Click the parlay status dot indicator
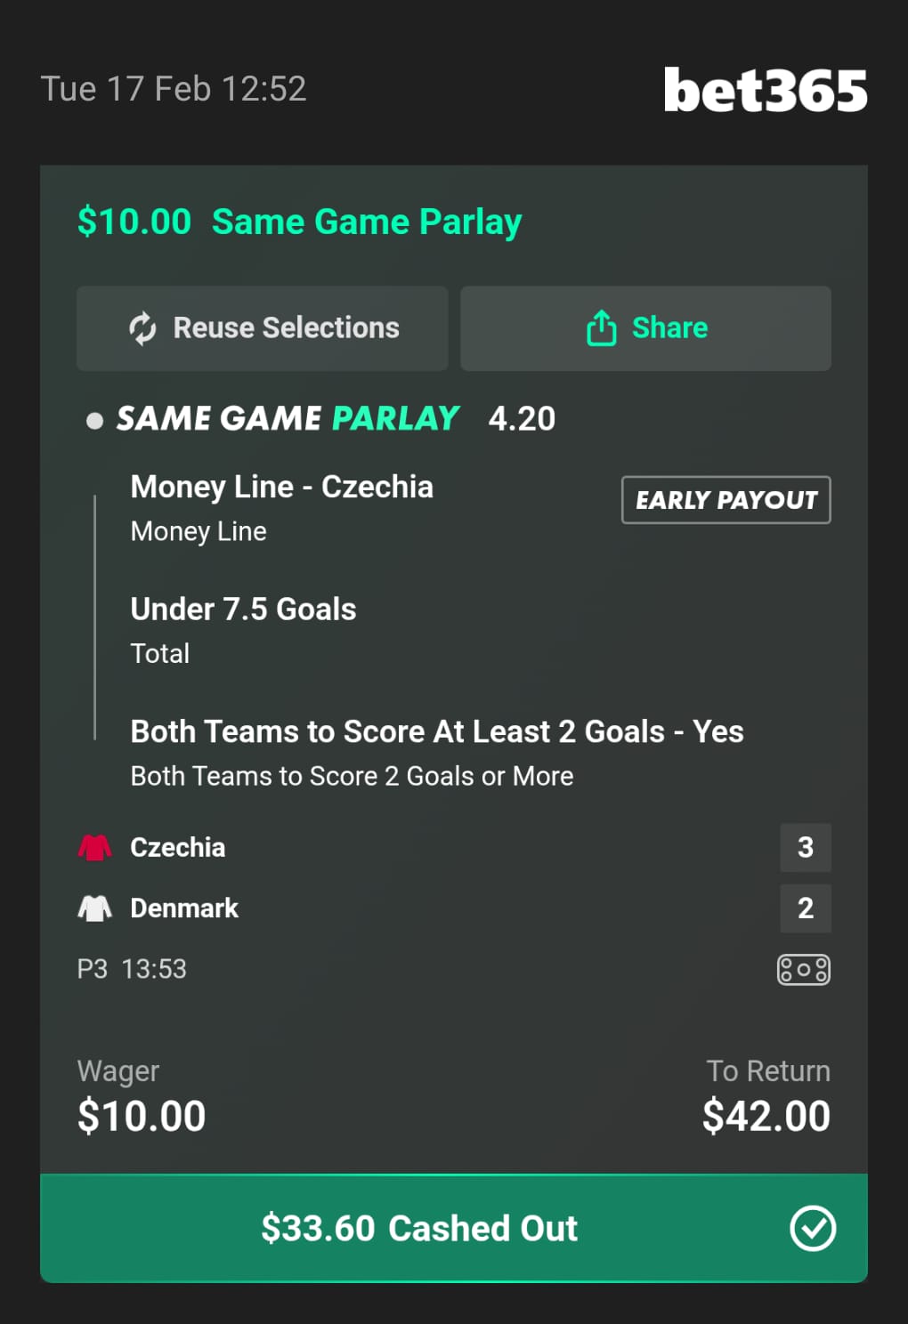908x1324 pixels. point(94,420)
